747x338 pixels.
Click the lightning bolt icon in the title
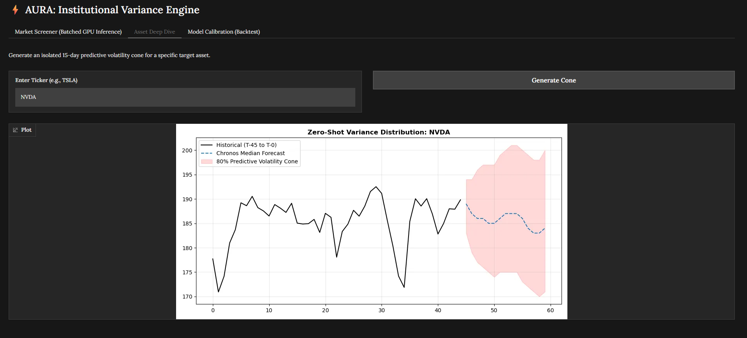(x=15, y=10)
